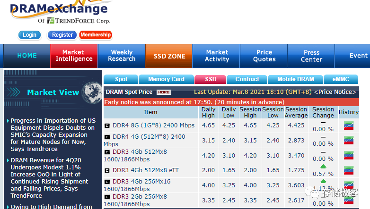This screenshot has width=370, height=209.
Task: Open the Login button
Action: click(x=29, y=35)
